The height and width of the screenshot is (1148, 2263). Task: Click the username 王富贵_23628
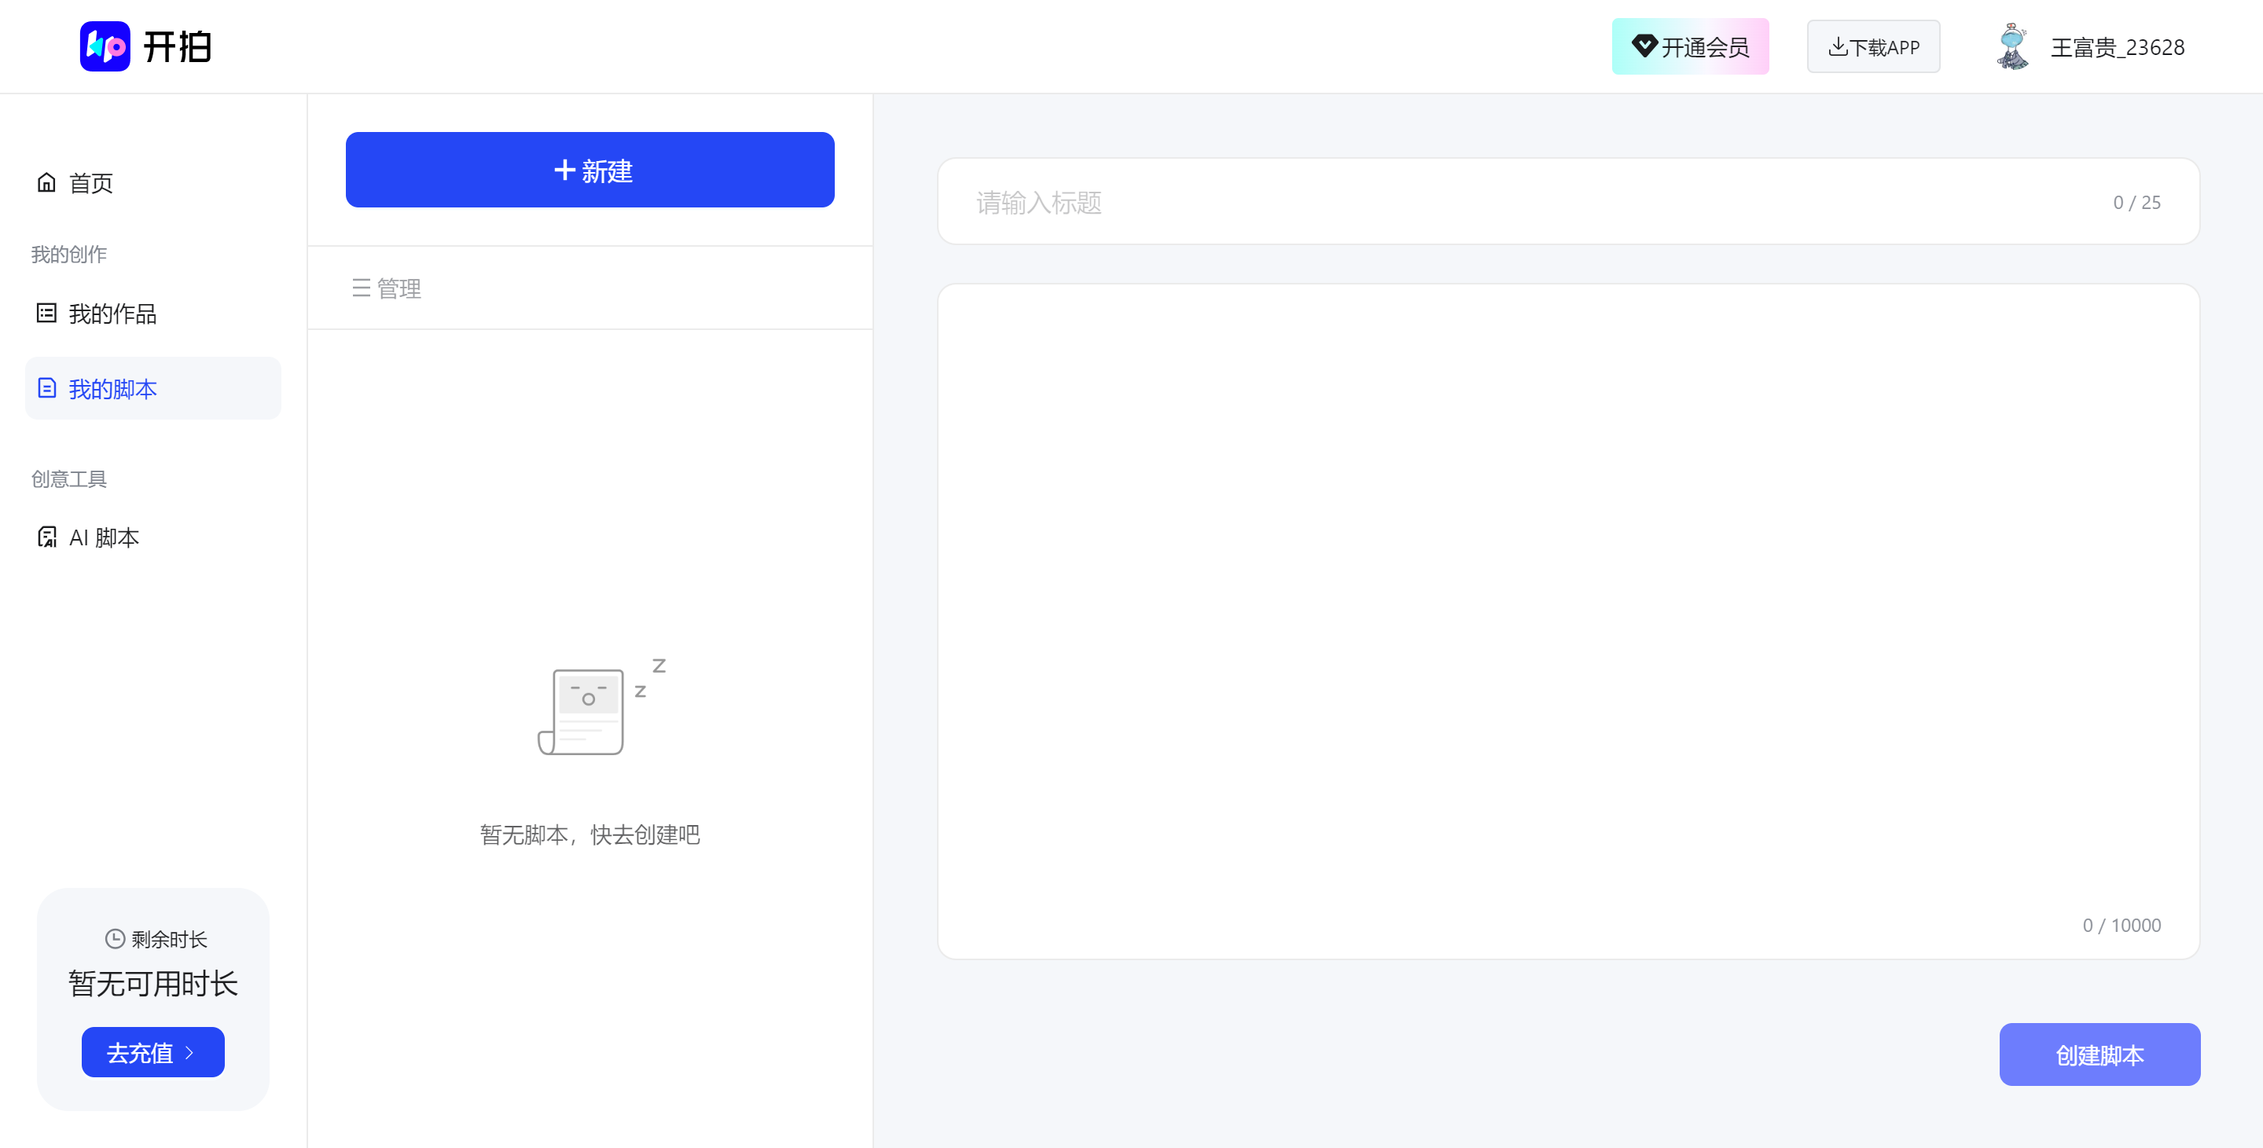coord(2117,47)
